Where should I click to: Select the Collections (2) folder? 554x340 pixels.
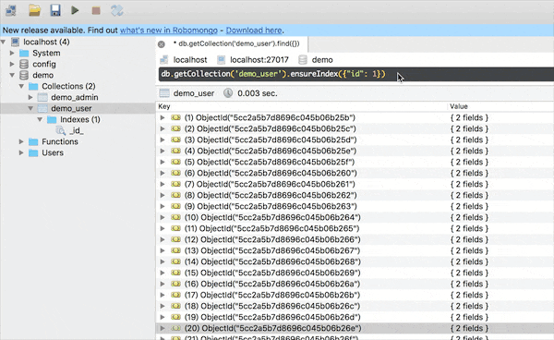click(68, 86)
